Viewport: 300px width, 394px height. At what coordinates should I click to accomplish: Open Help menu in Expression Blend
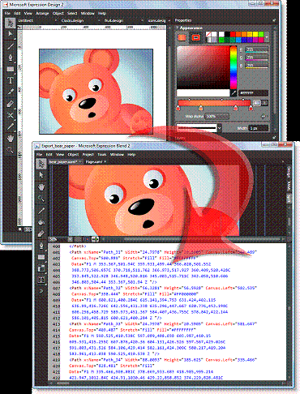tap(131, 155)
